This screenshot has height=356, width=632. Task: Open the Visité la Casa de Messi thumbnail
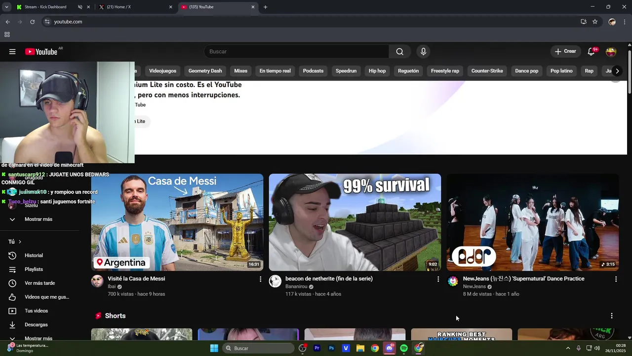177,222
